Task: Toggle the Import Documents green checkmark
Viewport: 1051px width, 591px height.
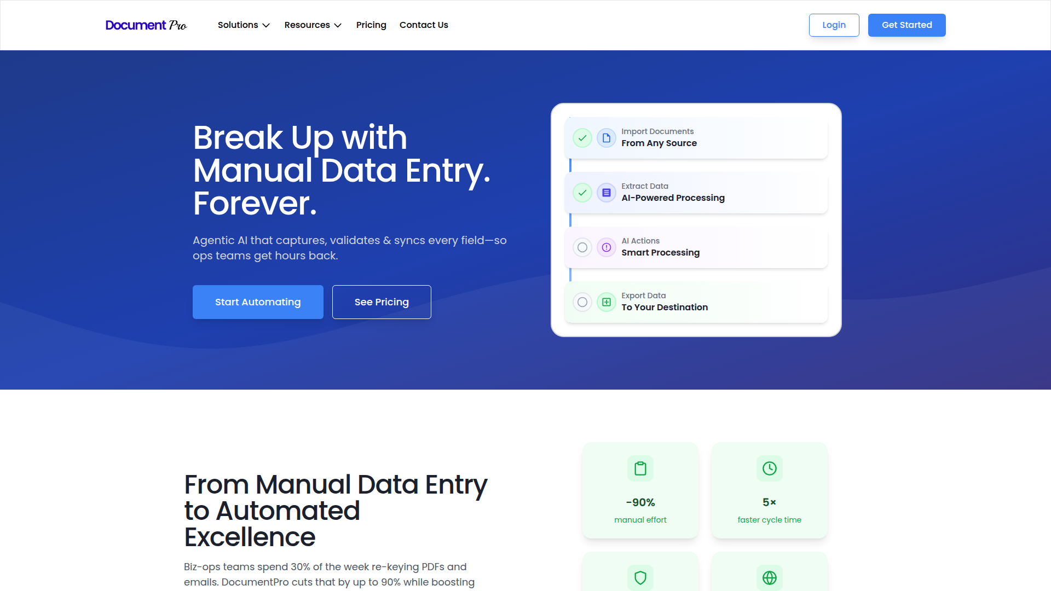Action: click(x=582, y=138)
